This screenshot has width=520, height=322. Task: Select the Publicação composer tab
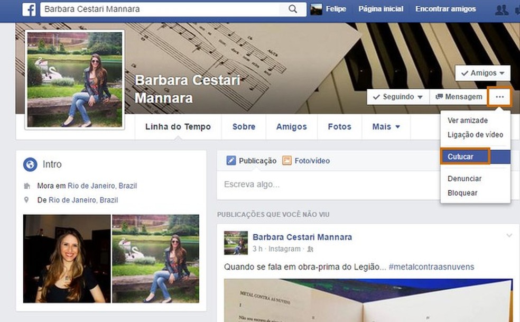click(252, 161)
